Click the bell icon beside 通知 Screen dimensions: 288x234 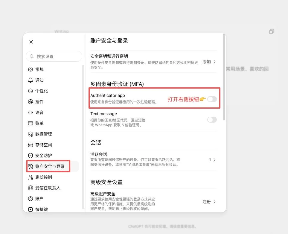tap(31, 80)
